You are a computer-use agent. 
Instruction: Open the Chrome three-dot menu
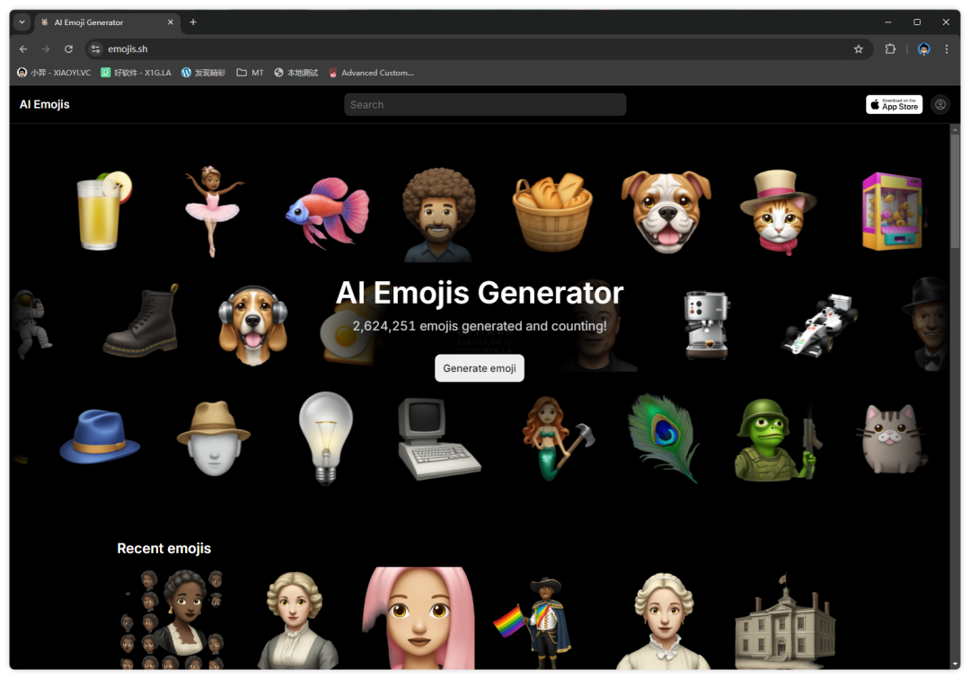[x=947, y=49]
